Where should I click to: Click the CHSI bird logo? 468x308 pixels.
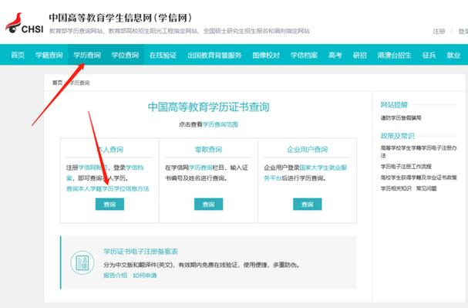tap(24, 23)
